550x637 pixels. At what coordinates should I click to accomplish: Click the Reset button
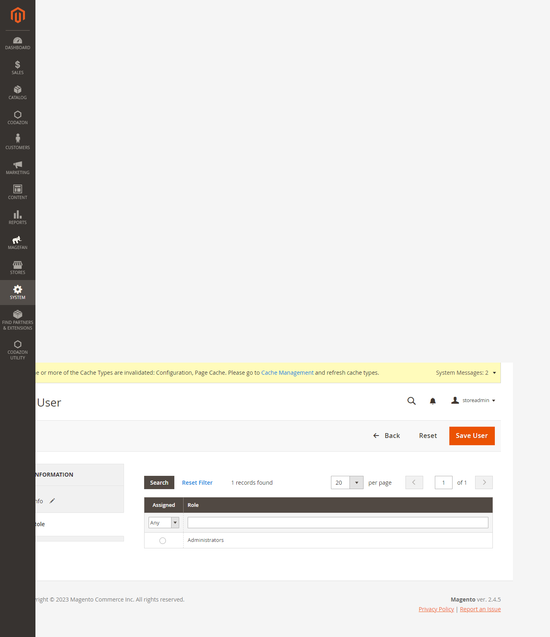(x=428, y=436)
